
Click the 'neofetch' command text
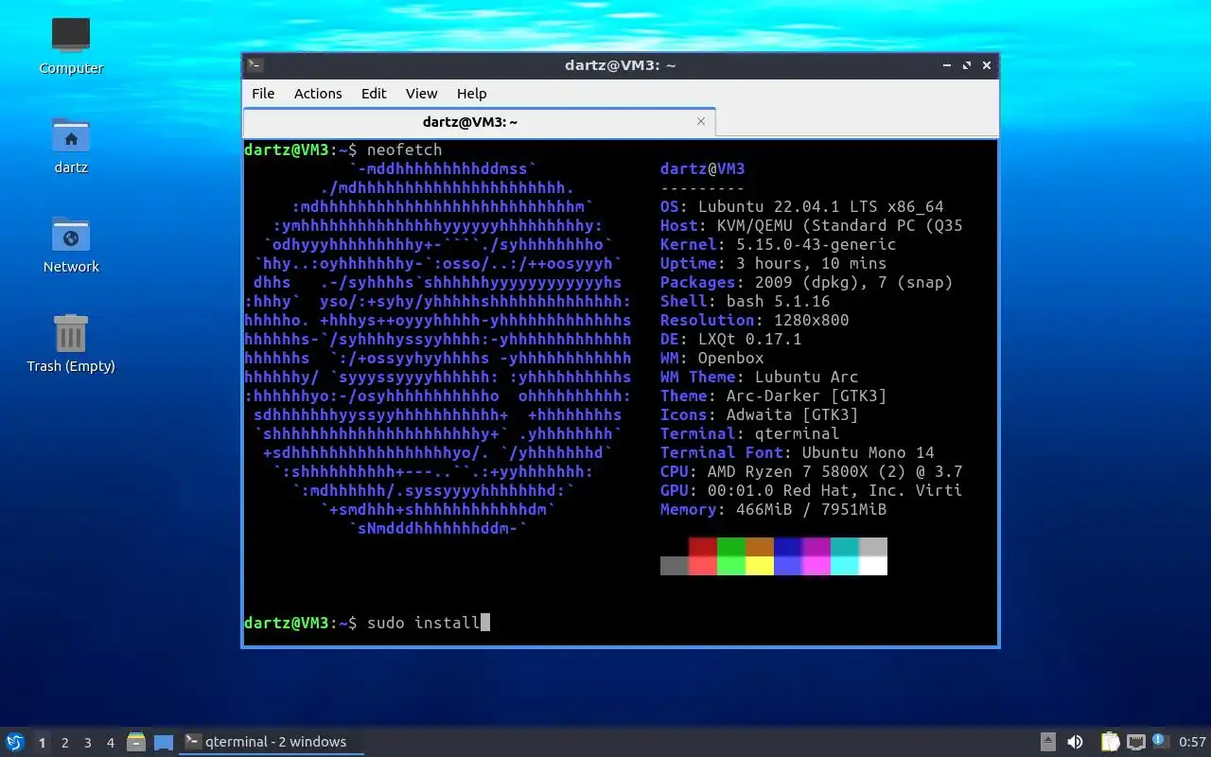coord(404,150)
